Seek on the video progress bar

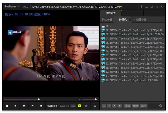click(x=40, y=99)
